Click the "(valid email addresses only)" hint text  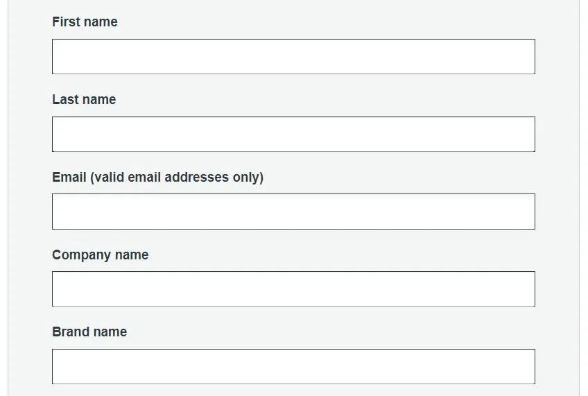[177, 178]
